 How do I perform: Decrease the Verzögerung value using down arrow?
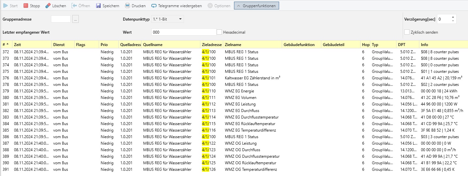453,21
